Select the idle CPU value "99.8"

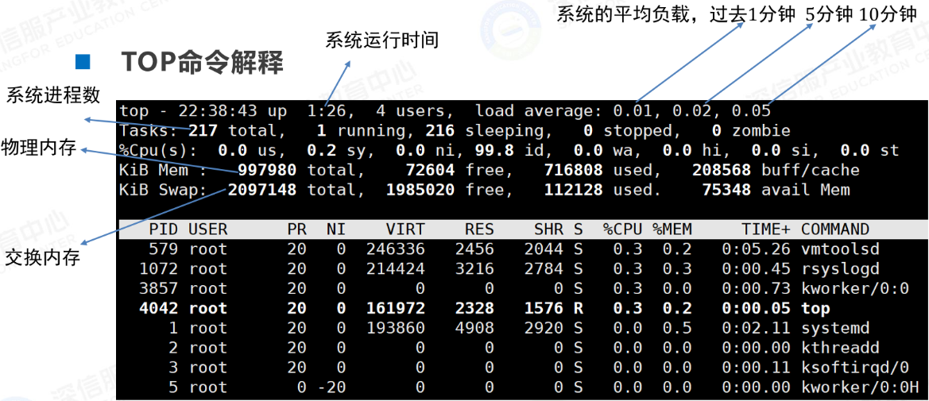point(495,150)
